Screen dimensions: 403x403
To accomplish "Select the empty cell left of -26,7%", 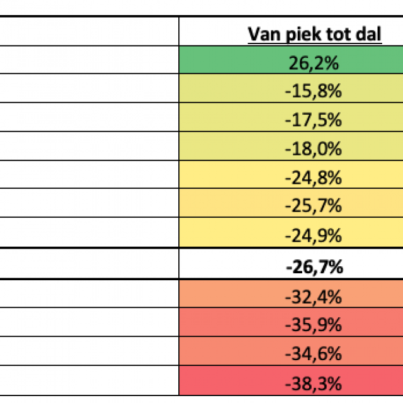I will click(x=89, y=266).
